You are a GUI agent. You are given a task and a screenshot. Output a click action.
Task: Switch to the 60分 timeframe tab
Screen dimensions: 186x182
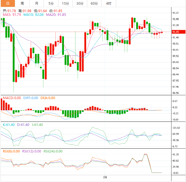(x=94, y=4)
